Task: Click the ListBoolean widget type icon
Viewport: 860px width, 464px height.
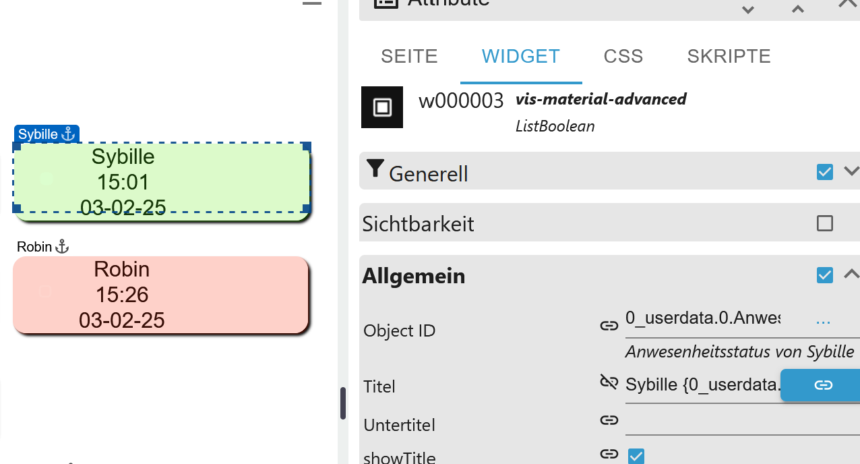Action: point(382,107)
